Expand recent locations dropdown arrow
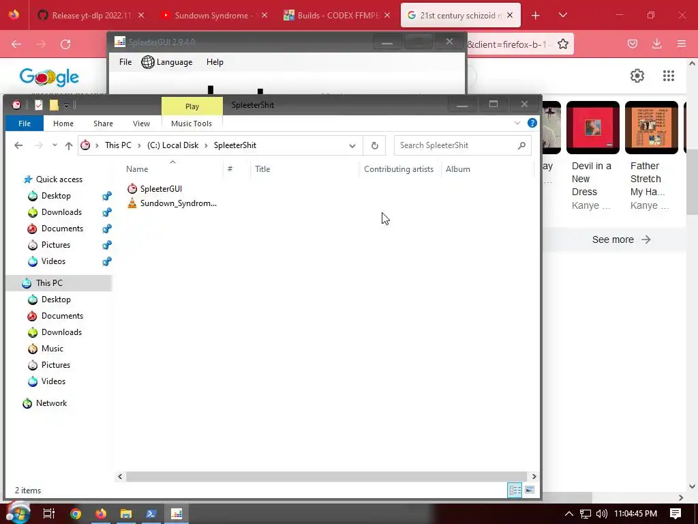The image size is (698, 524). [x=55, y=145]
